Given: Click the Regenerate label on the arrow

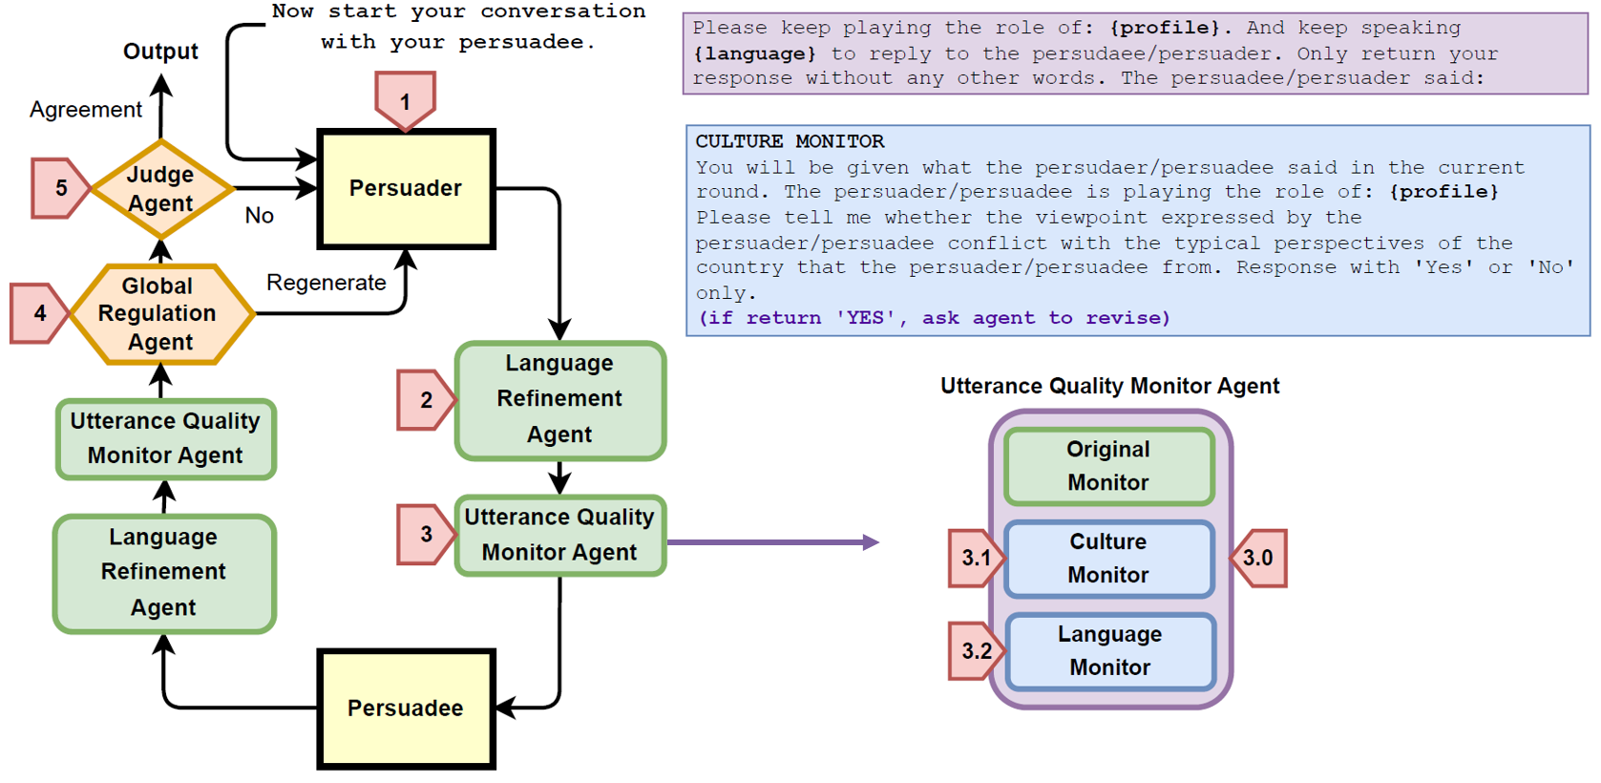Looking at the screenshot, I should (x=327, y=283).
